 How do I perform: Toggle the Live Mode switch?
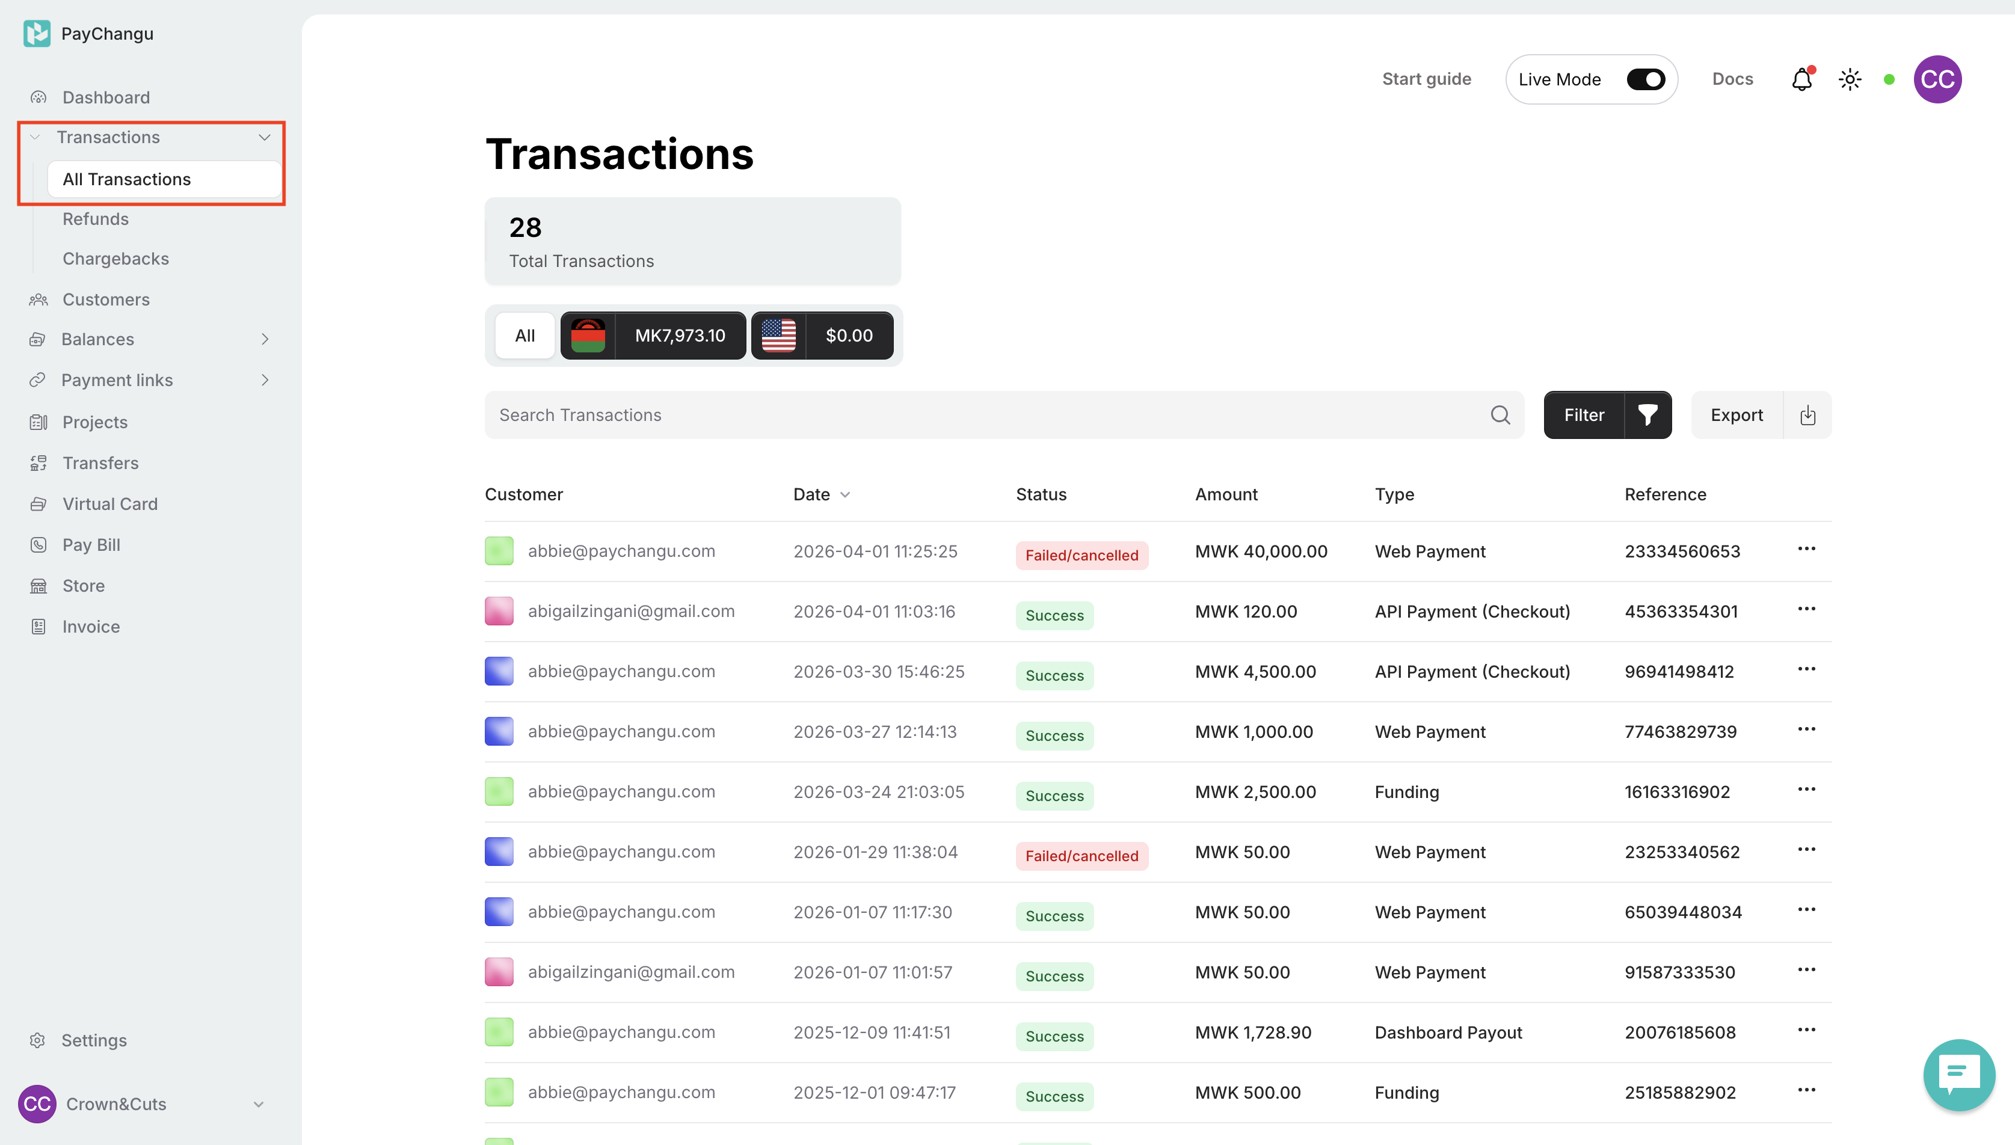1645,79
